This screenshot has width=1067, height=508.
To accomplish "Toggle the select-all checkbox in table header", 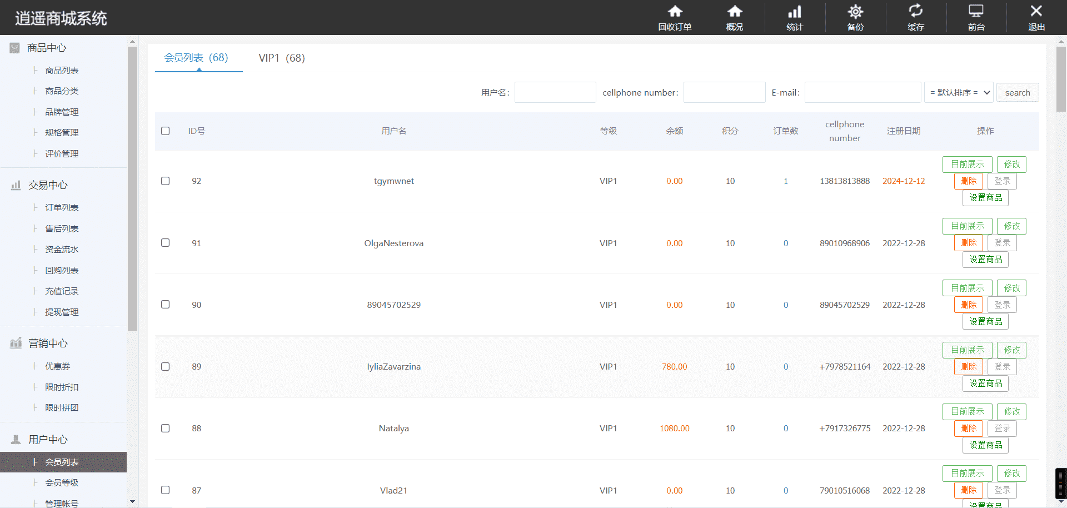I will pos(165,131).
